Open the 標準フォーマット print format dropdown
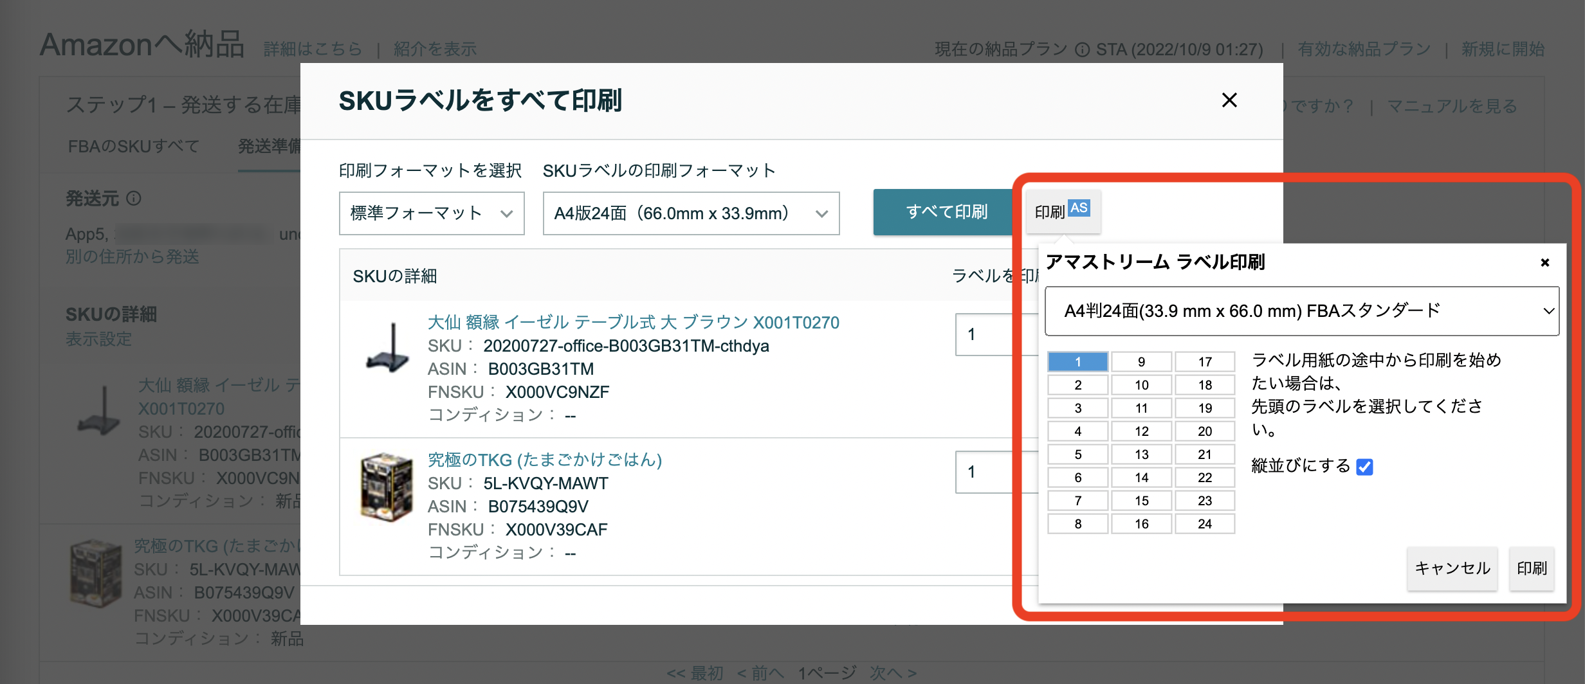The width and height of the screenshot is (1585, 684). pos(431,213)
